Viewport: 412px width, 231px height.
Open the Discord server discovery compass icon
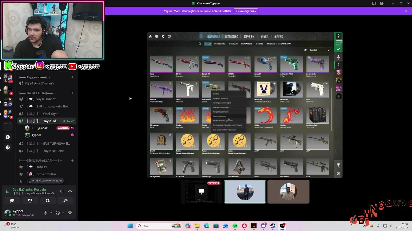click(8, 147)
